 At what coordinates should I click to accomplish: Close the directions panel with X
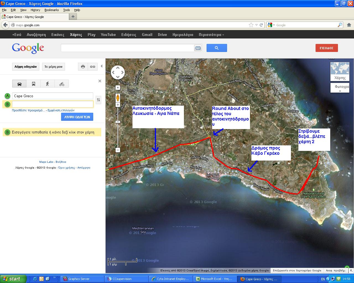click(100, 81)
